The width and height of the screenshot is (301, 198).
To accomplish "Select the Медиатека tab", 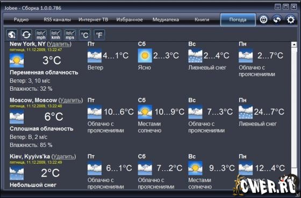I will pos(166,19).
